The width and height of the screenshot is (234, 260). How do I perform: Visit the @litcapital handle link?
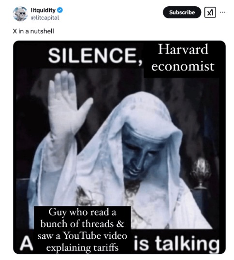pos(45,18)
